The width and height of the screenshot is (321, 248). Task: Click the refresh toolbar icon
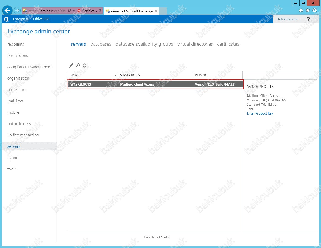coord(85,65)
